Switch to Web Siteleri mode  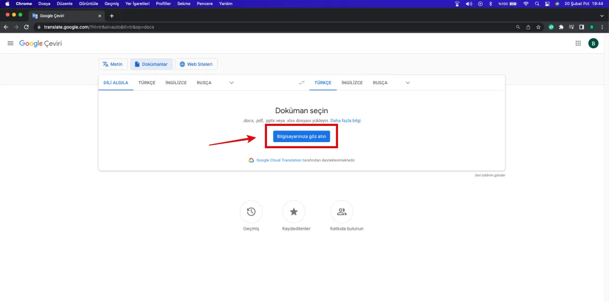coord(196,64)
